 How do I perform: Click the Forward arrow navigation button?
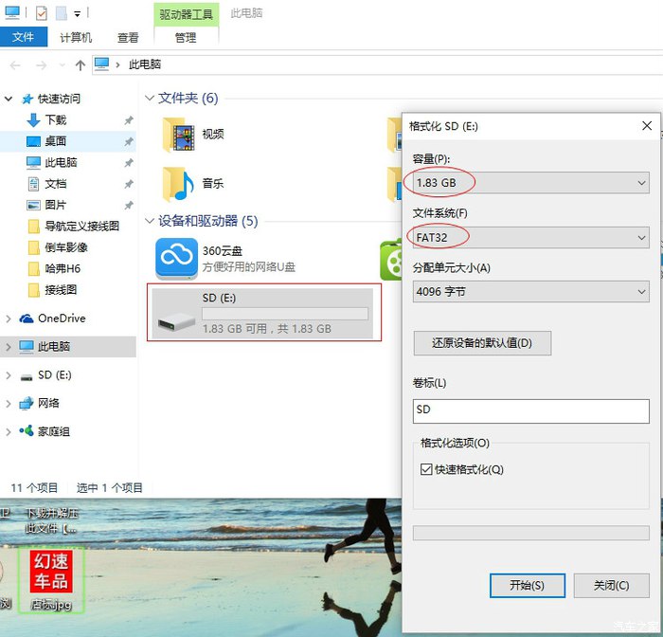pyautogui.click(x=41, y=65)
